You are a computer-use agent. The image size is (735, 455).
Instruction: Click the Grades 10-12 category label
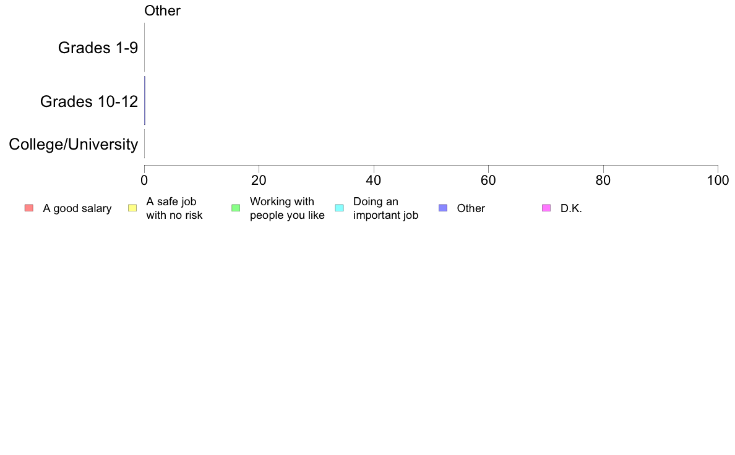(89, 101)
